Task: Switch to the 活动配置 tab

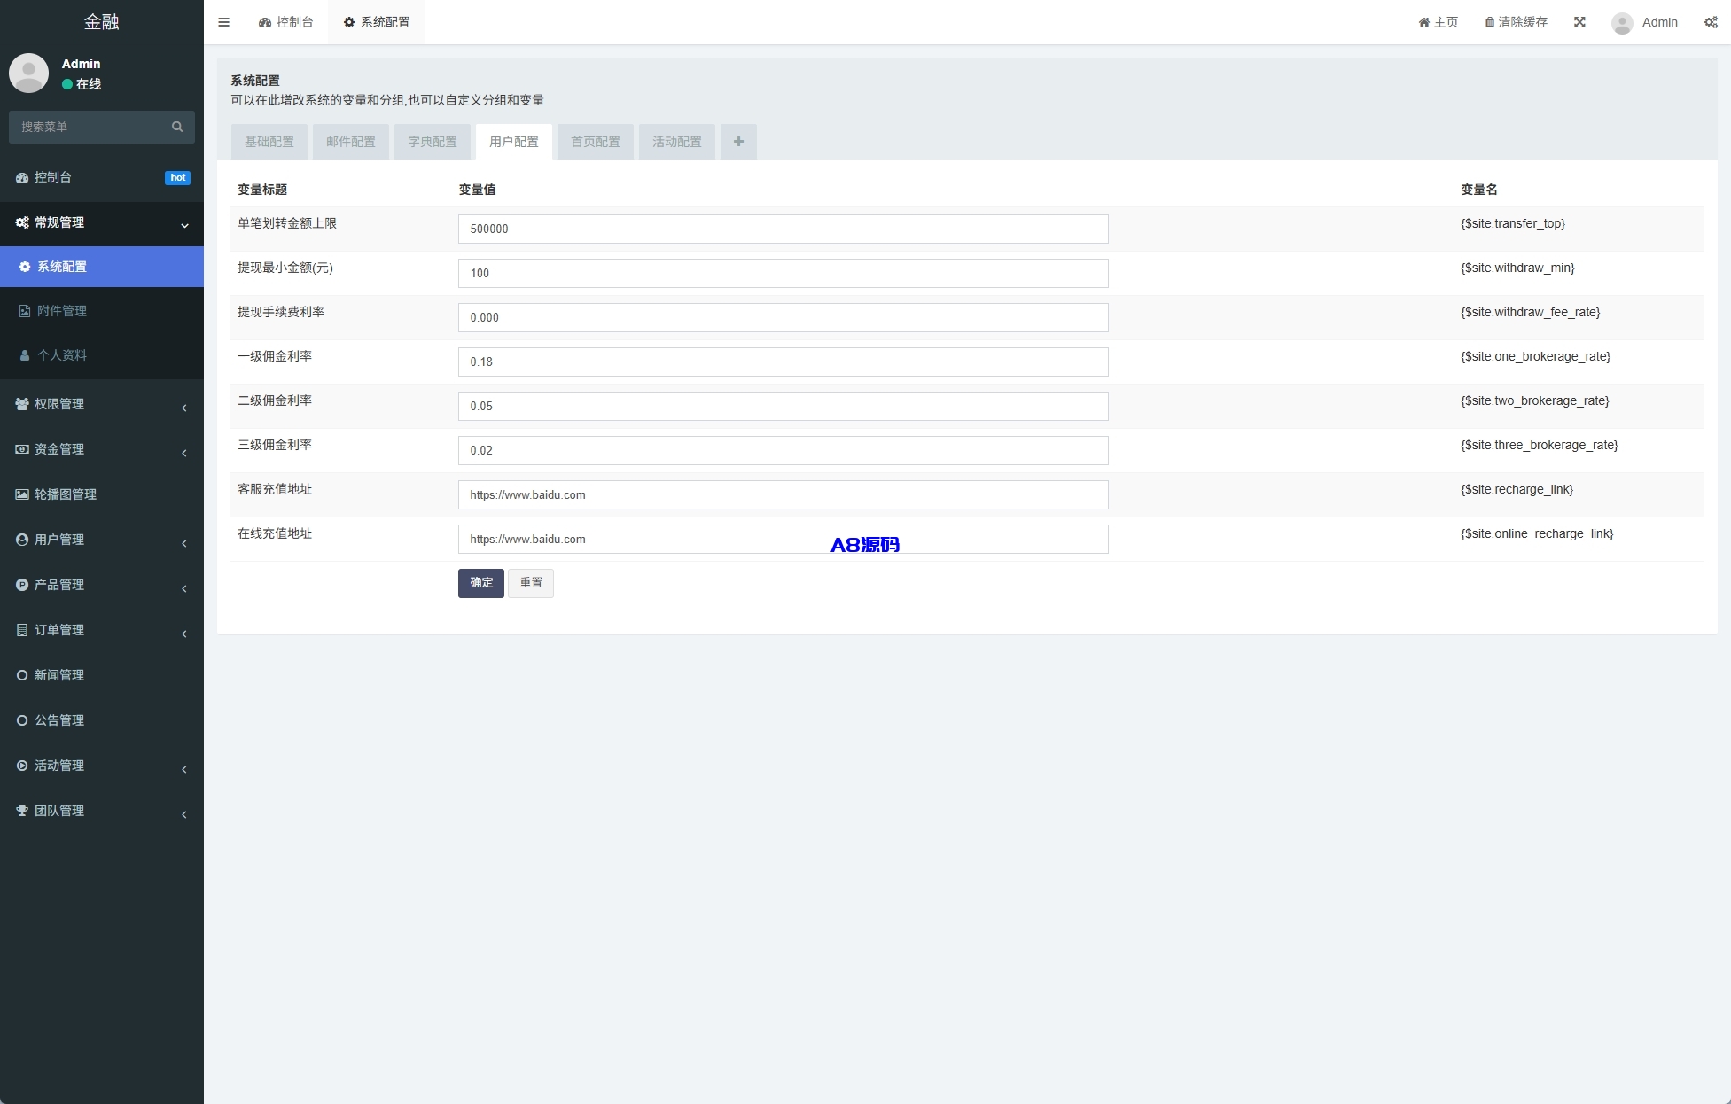Action: click(x=677, y=142)
